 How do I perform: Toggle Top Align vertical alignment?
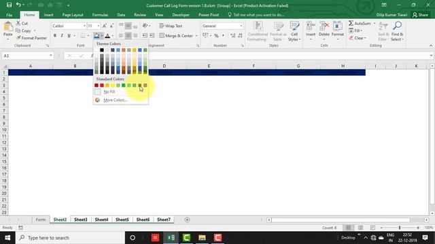pos(121,26)
